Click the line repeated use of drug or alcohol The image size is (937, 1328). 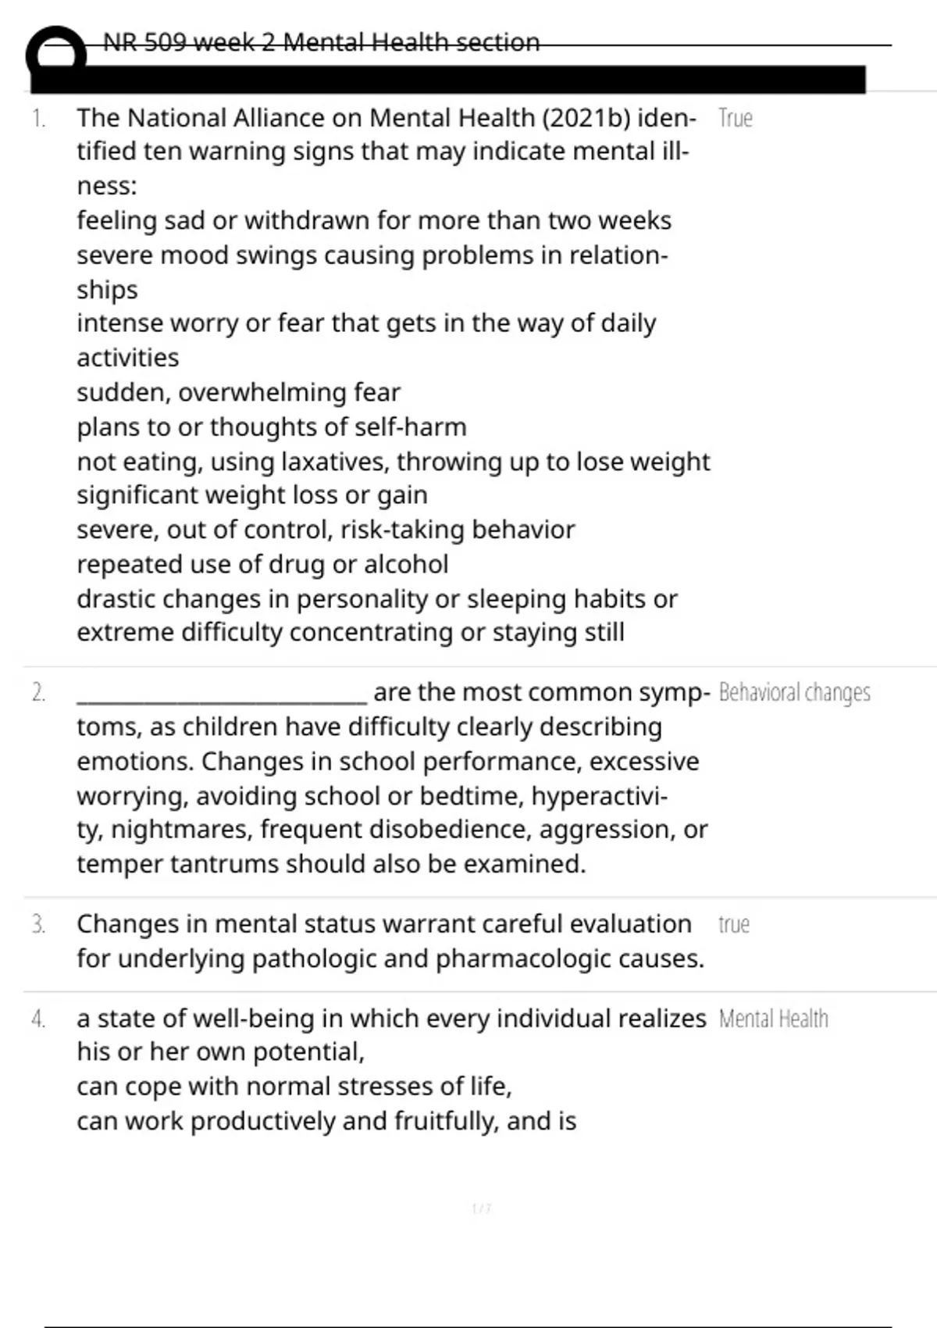[x=262, y=564]
